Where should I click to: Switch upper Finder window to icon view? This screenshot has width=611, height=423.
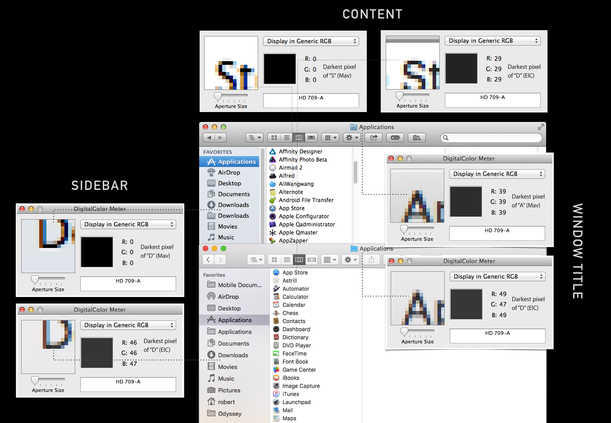pos(274,138)
